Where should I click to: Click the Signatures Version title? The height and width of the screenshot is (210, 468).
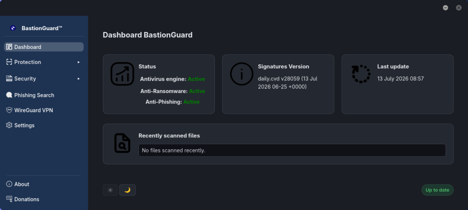point(283,67)
